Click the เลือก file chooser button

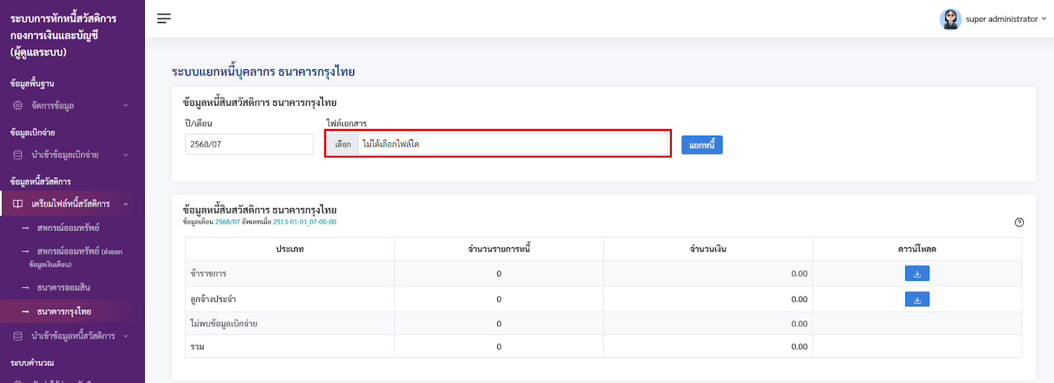click(x=343, y=144)
